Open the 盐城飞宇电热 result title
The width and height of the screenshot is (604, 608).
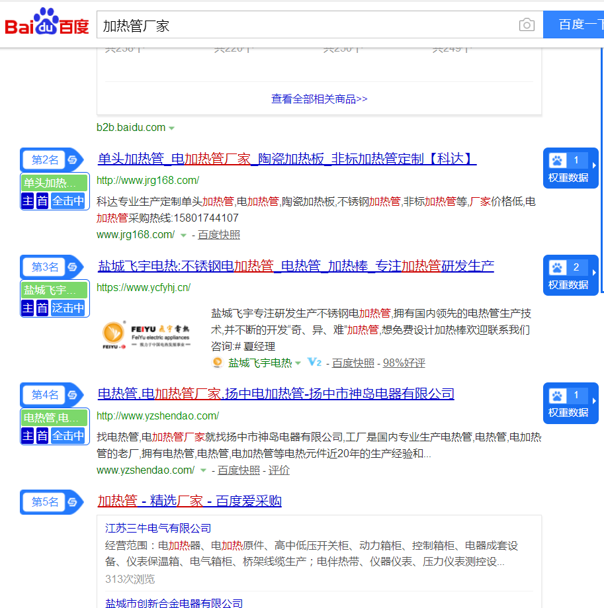(296, 266)
